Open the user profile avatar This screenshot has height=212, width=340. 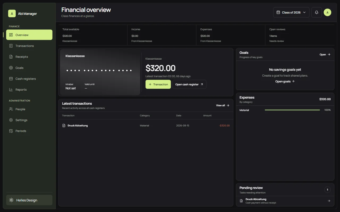[328, 12]
